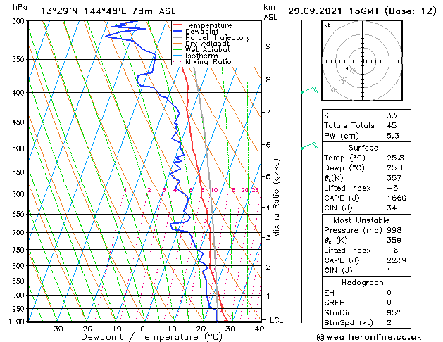Click the blue Dewpoint legend line
The image size is (443, 342).
pyautogui.click(x=177, y=32)
